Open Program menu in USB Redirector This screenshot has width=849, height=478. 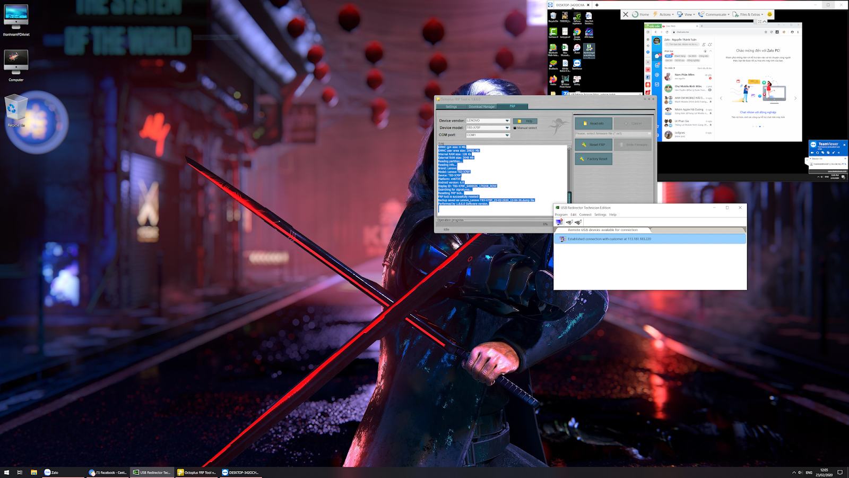pos(561,215)
